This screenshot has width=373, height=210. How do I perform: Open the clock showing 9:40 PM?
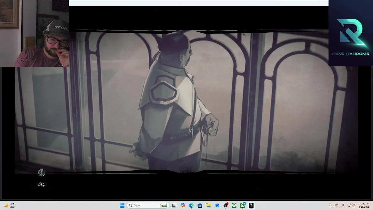(x=365, y=205)
